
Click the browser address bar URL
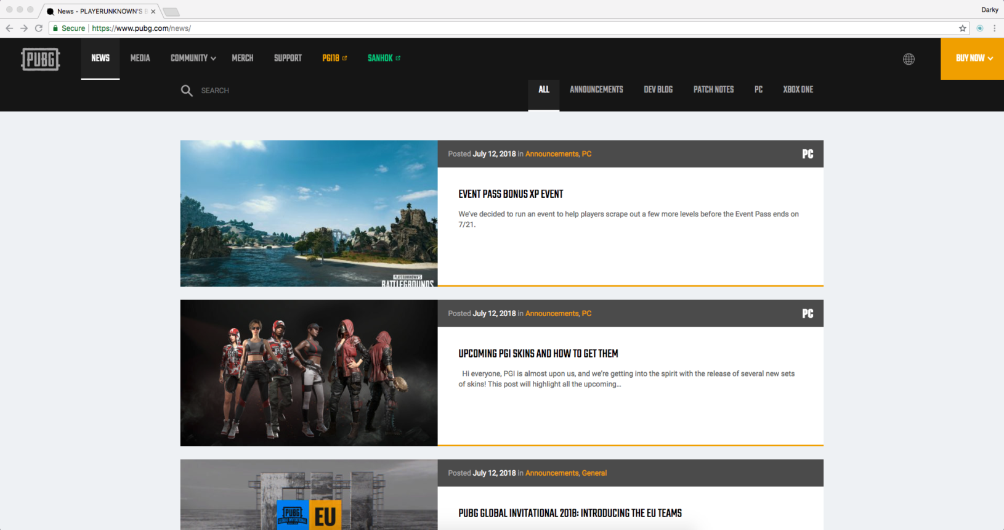coord(141,28)
